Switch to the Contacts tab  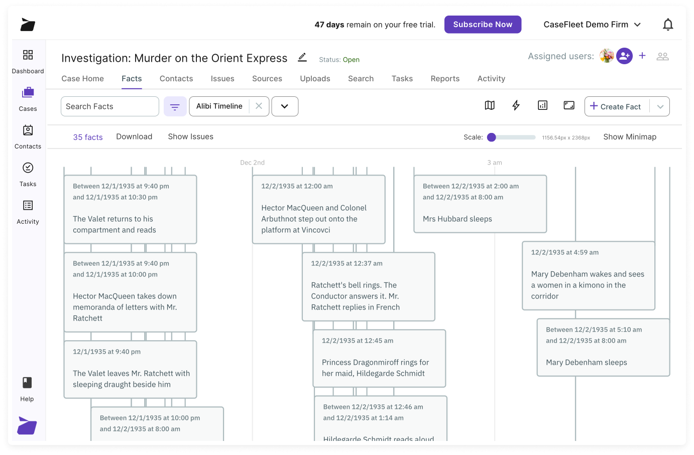(176, 79)
